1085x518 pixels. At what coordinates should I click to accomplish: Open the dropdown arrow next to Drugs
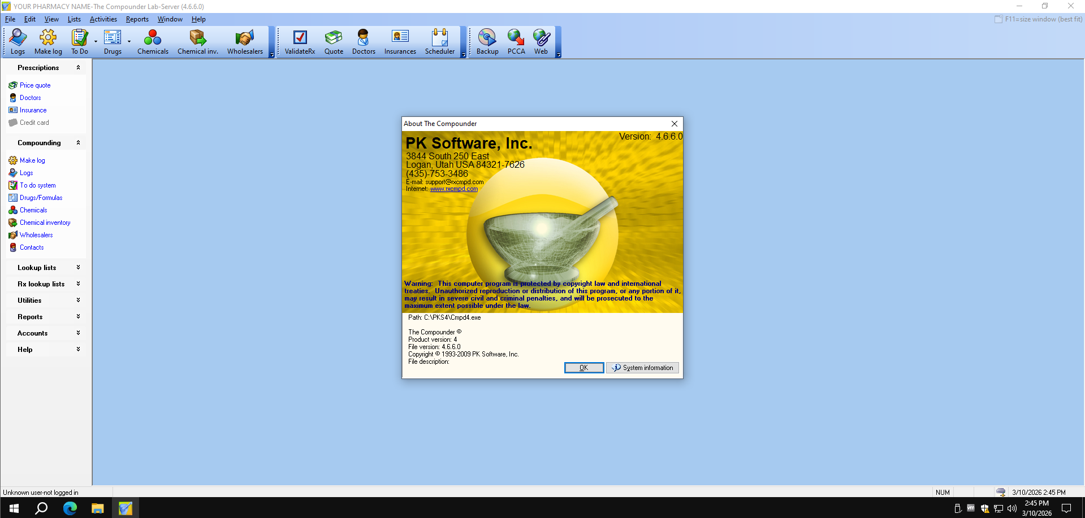(x=129, y=42)
